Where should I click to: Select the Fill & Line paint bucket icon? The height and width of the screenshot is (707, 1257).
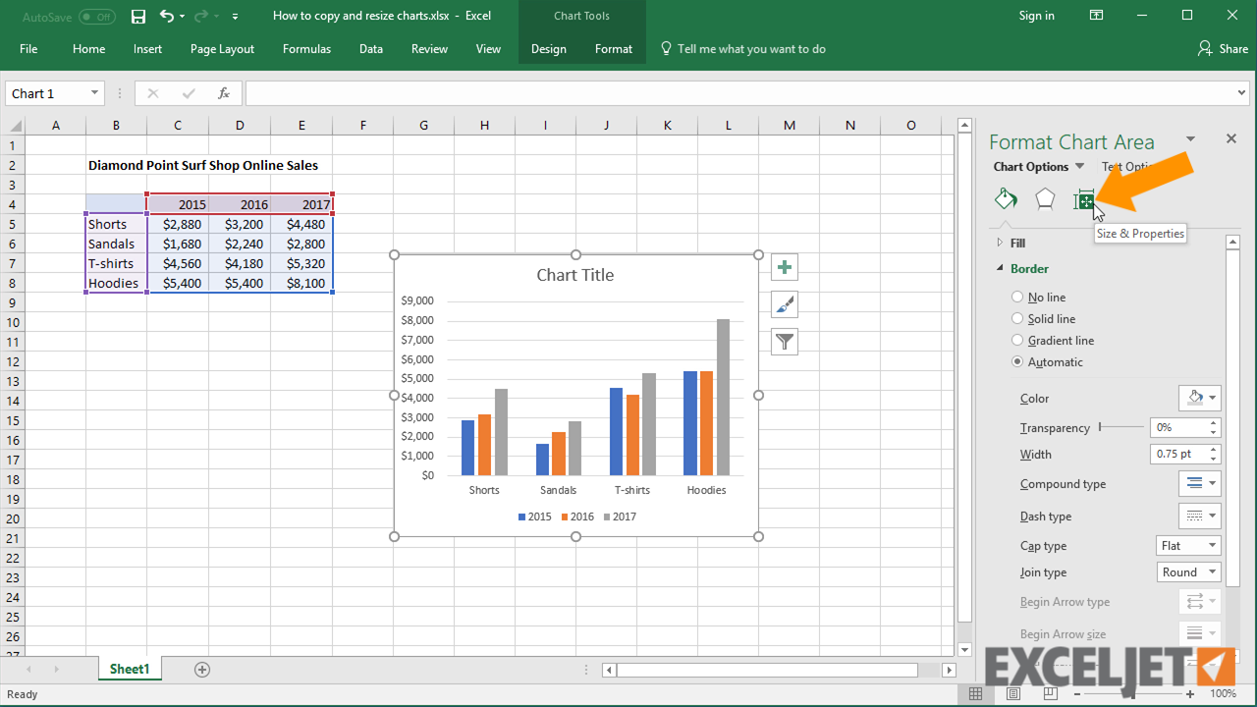[x=1006, y=198]
